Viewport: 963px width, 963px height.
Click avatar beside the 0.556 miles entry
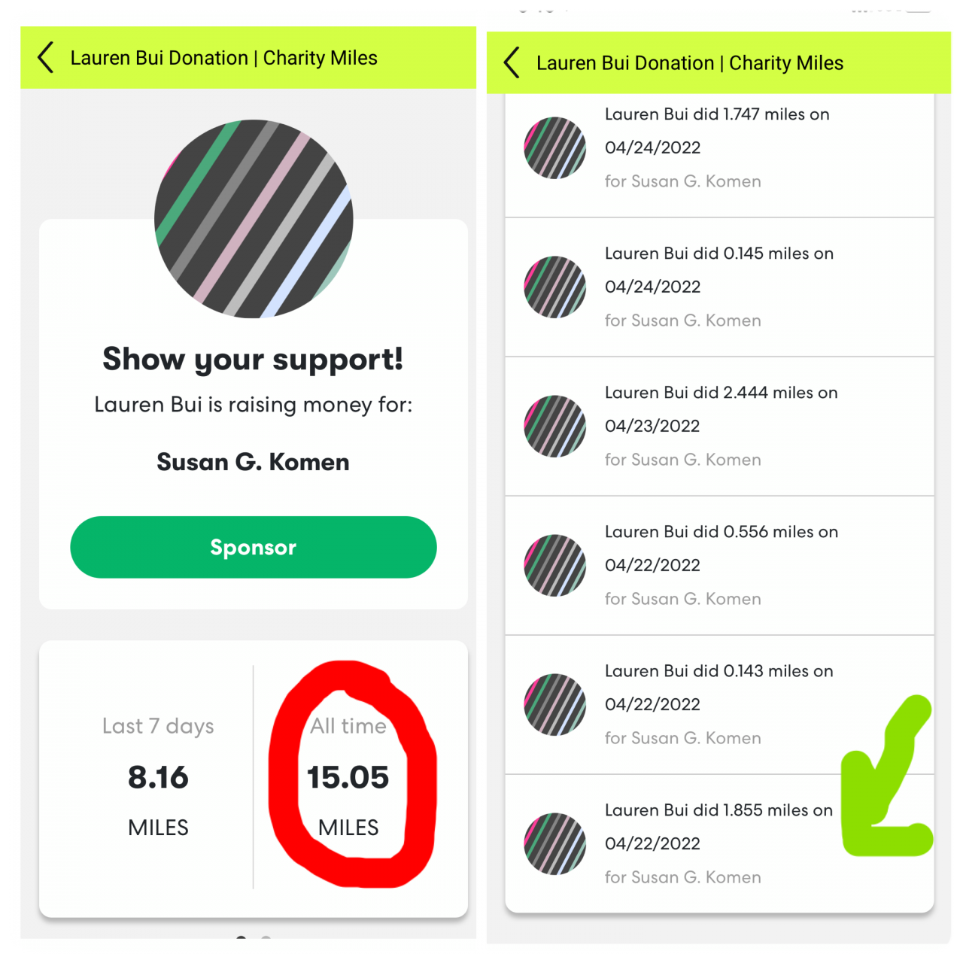tap(555, 565)
